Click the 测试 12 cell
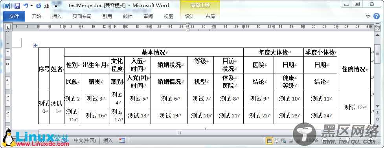Viewport: 384px width, 148px height. (x=354, y=107)
